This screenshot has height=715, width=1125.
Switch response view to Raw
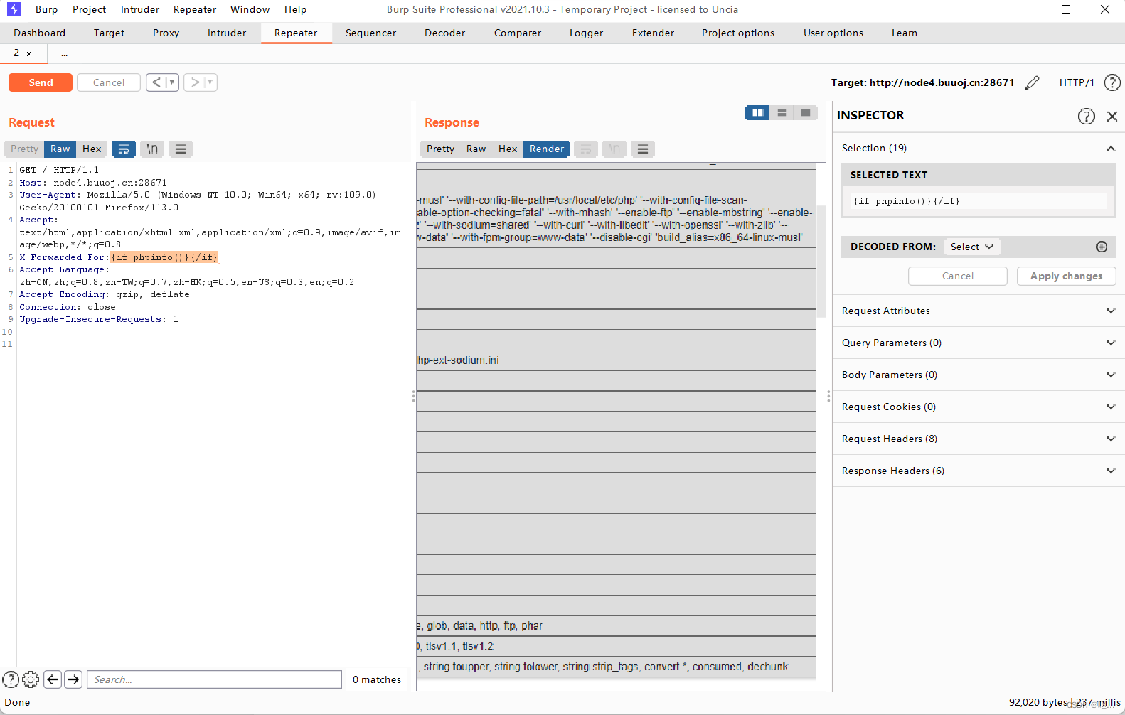pyautogui.click(x=476, y=149)
